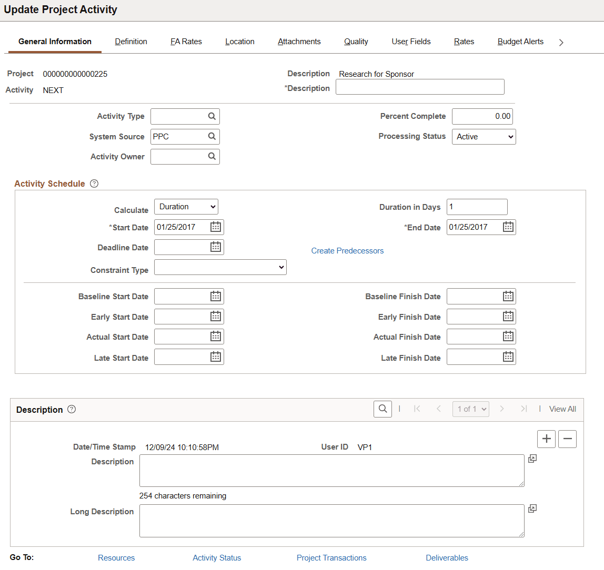The width and height of the screenshot is (604, 570).
Task: Go to Project Transactions
Action: [331, 557]
